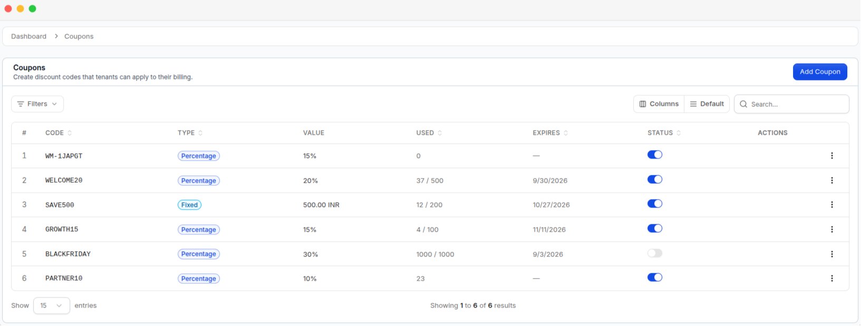The height and width of the screenshot is (326, 861).
Task: Sort table by the TYPE column
Action: [x=190, y=133]
